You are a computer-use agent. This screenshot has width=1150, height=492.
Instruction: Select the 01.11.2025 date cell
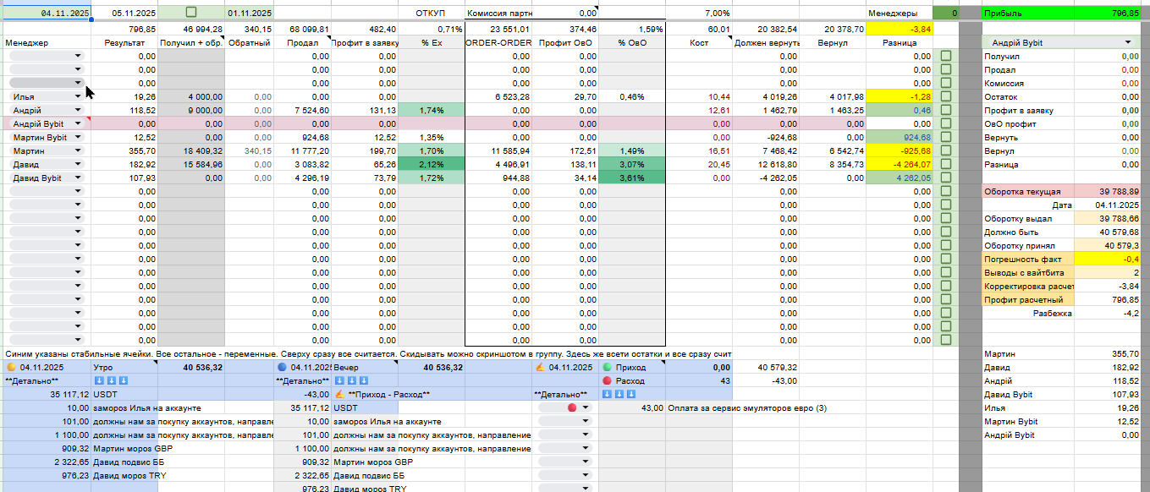250,14
